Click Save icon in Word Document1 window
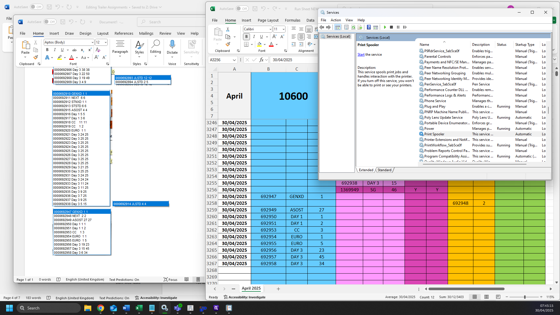Viewport: 560px width, 315px height. coord(63,22)
